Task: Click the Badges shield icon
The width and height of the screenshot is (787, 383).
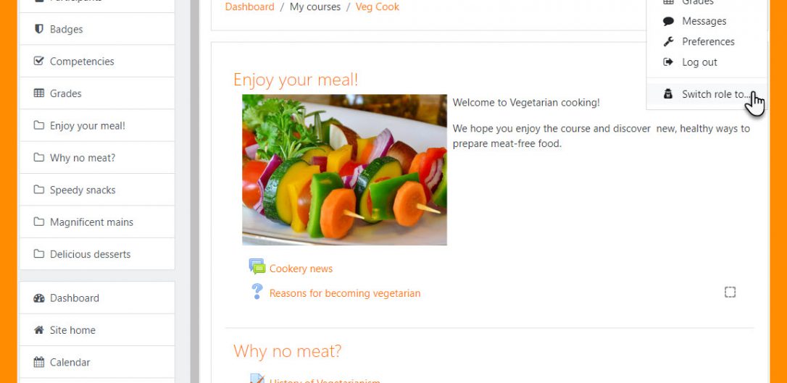Action: point(38,29)
